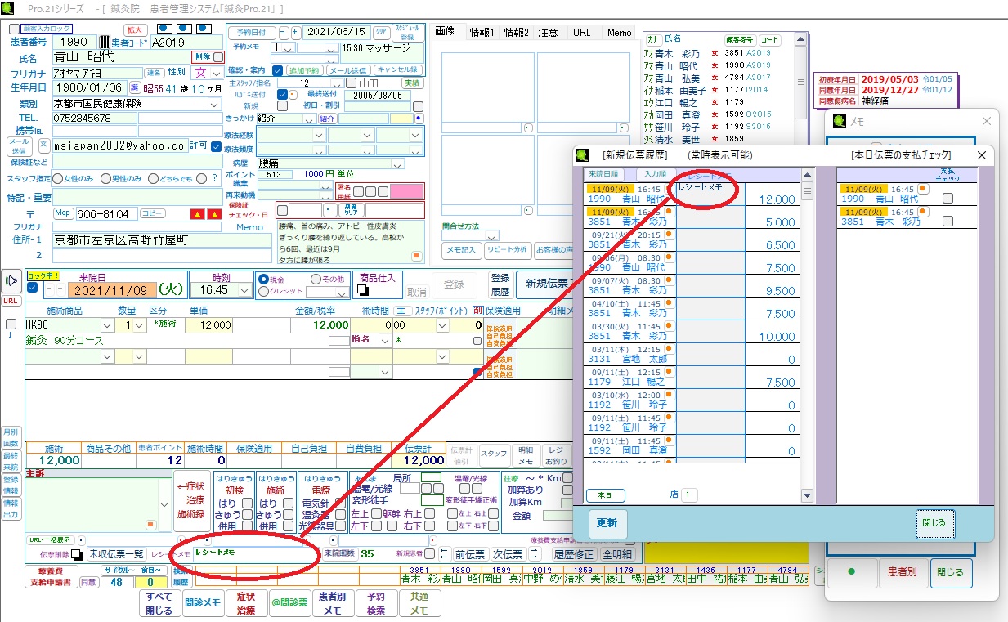Toggle the 確認・案内 checkbox
1008x622 pixels.
[278, 70]
